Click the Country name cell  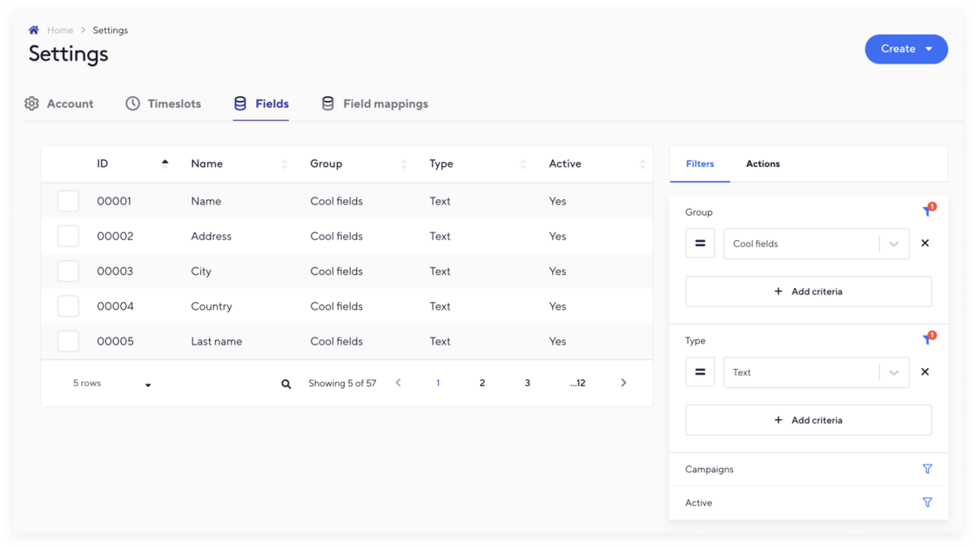tap(212, 306)
